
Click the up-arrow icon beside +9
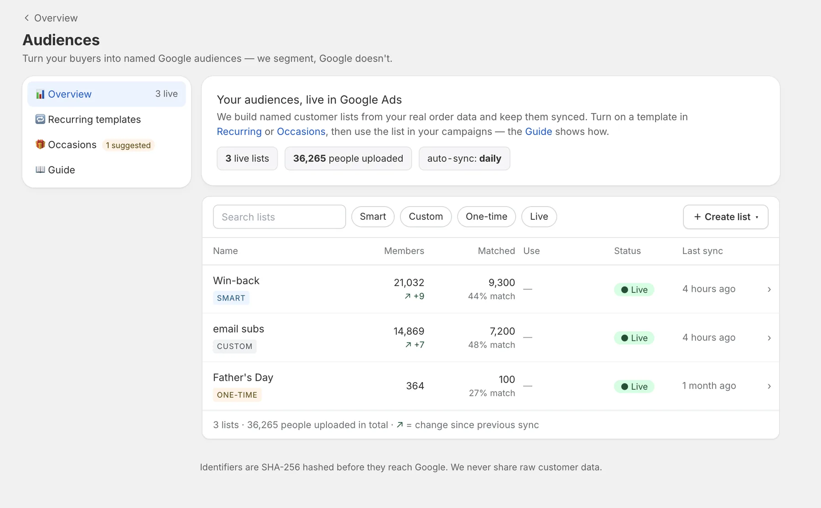pos(408,296)
